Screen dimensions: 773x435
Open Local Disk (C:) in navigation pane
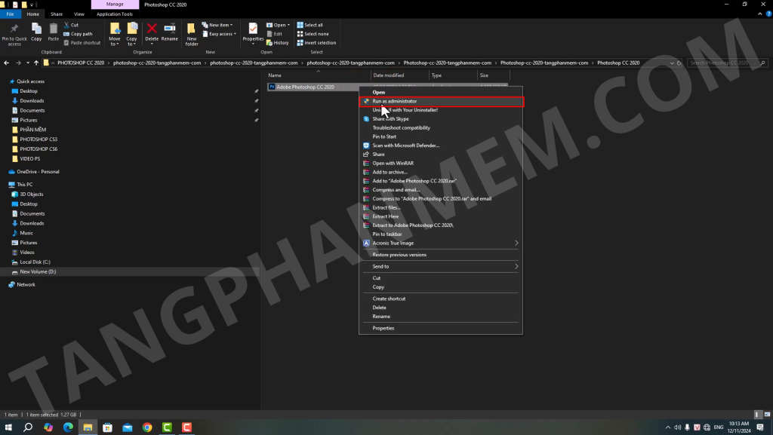[x=35, y=262]
